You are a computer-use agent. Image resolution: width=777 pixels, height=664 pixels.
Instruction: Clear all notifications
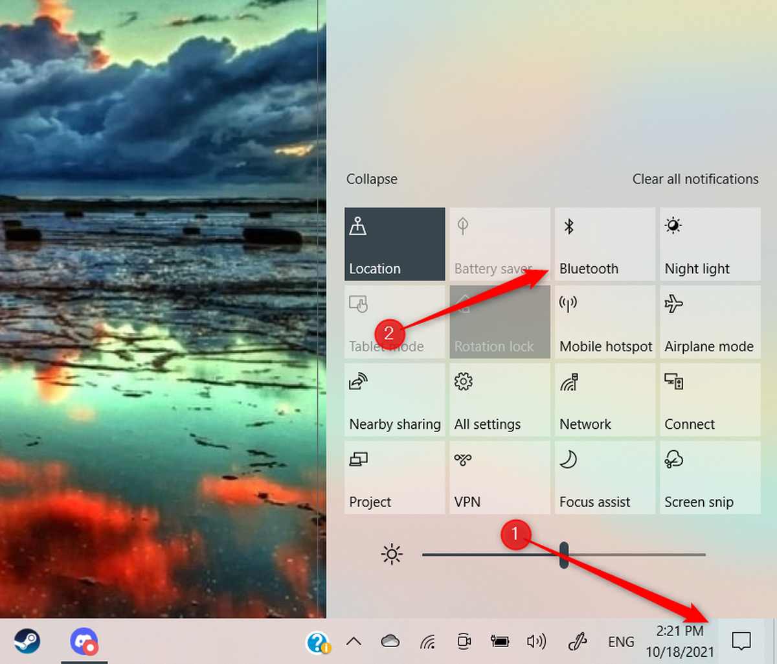695,179
